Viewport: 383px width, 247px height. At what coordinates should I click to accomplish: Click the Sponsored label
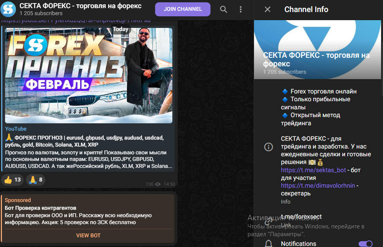point(18,200)
